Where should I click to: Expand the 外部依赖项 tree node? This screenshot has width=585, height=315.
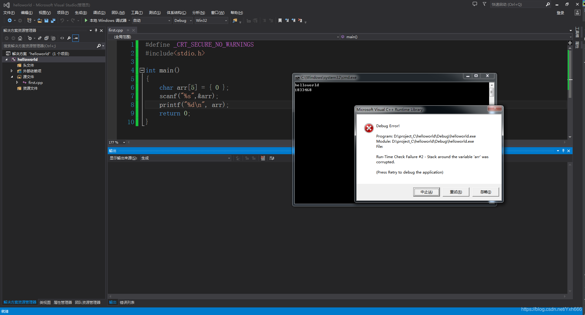click(12, 71)
